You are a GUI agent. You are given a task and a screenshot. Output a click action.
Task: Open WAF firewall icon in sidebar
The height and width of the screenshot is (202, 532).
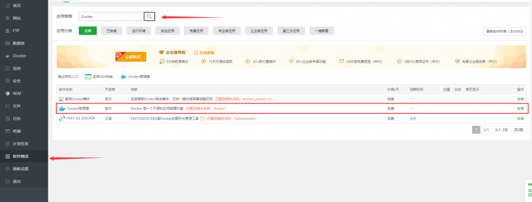coord(7,93)
